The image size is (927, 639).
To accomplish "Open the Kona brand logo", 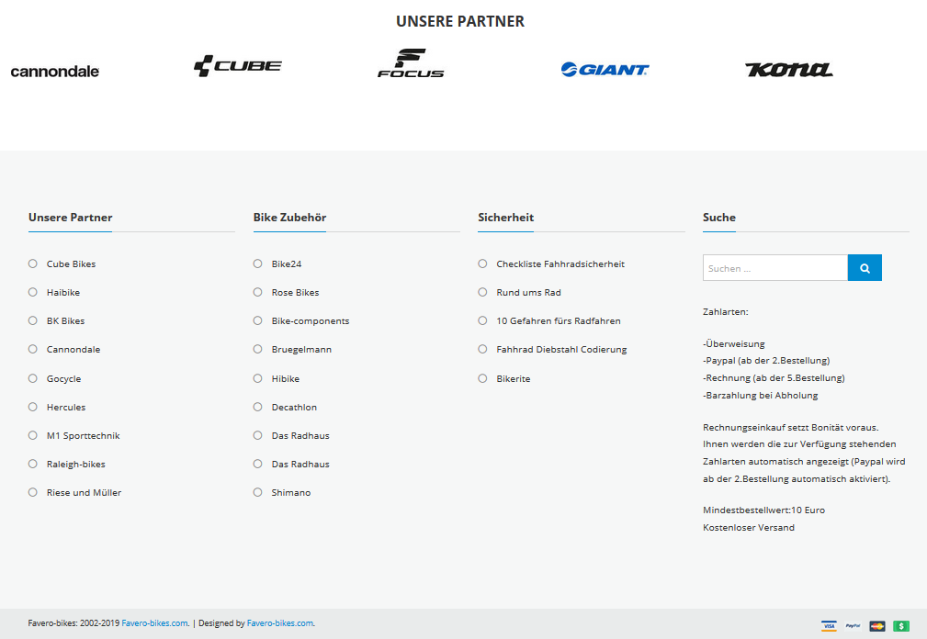I will 788,70.
